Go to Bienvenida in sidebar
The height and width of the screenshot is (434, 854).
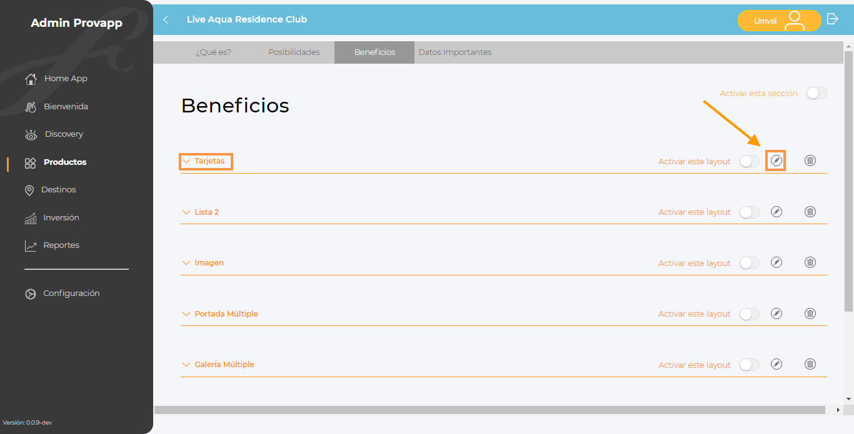[66, 107]
